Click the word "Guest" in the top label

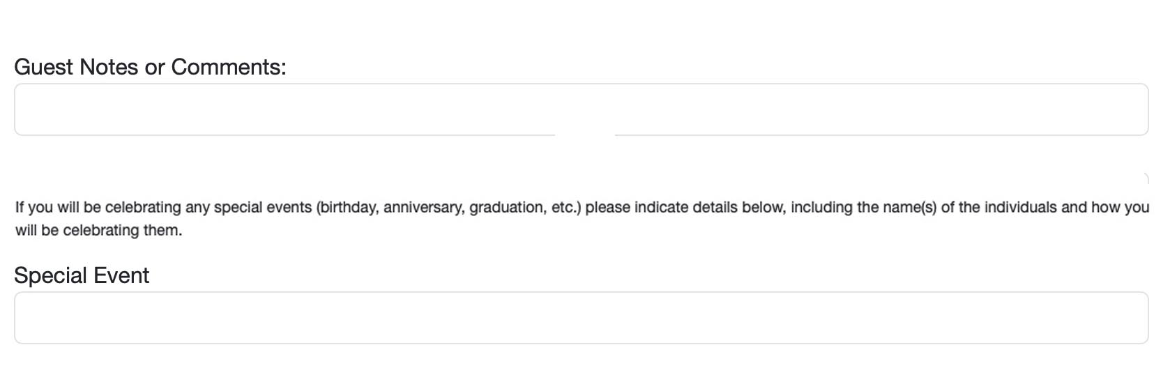coord(43,67)
